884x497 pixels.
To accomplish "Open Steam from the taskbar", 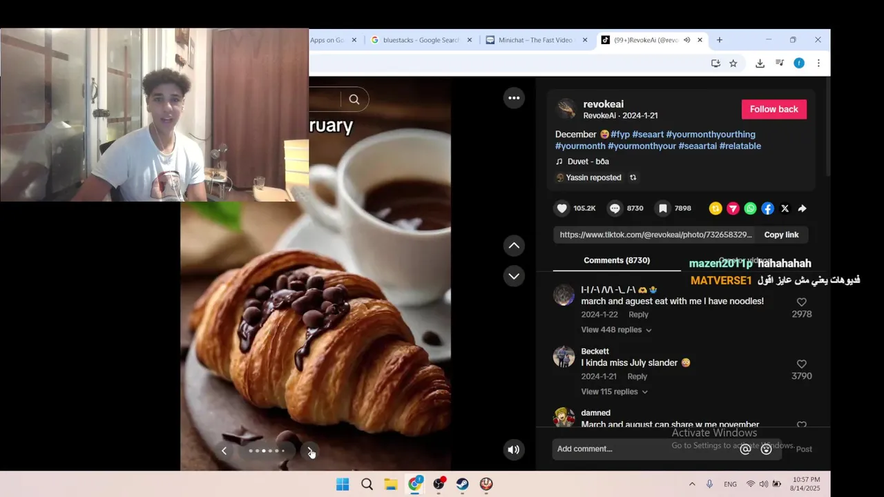I will [462, 484].
